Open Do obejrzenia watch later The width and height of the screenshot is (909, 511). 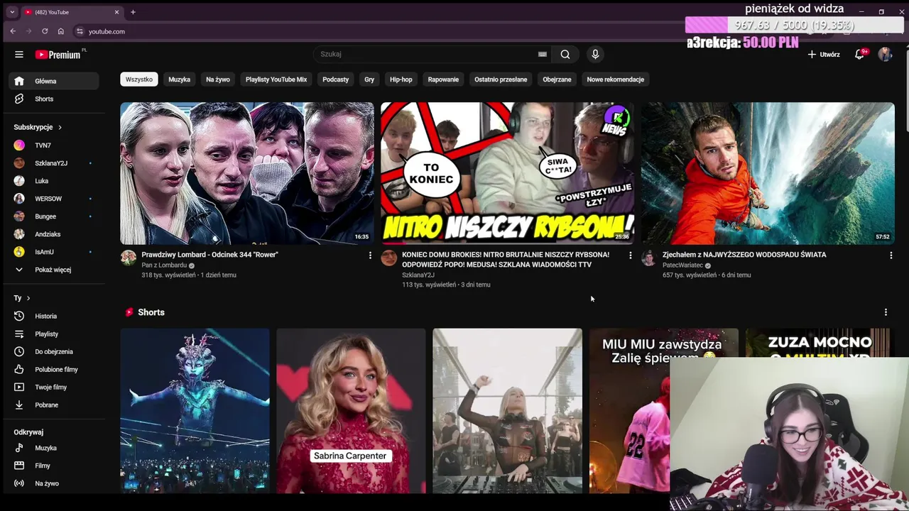[54, 351]
